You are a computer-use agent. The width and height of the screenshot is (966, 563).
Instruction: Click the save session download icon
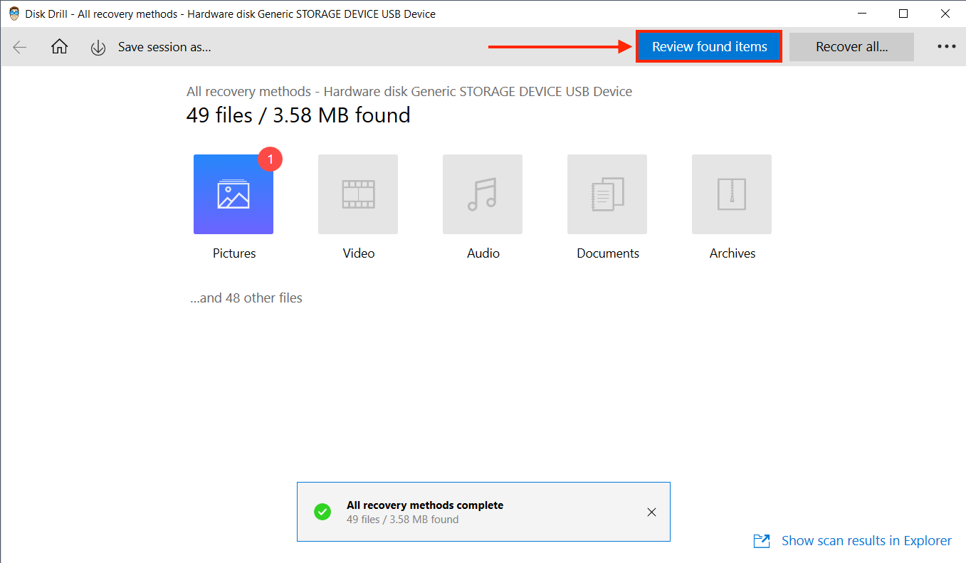coord(98,48)
